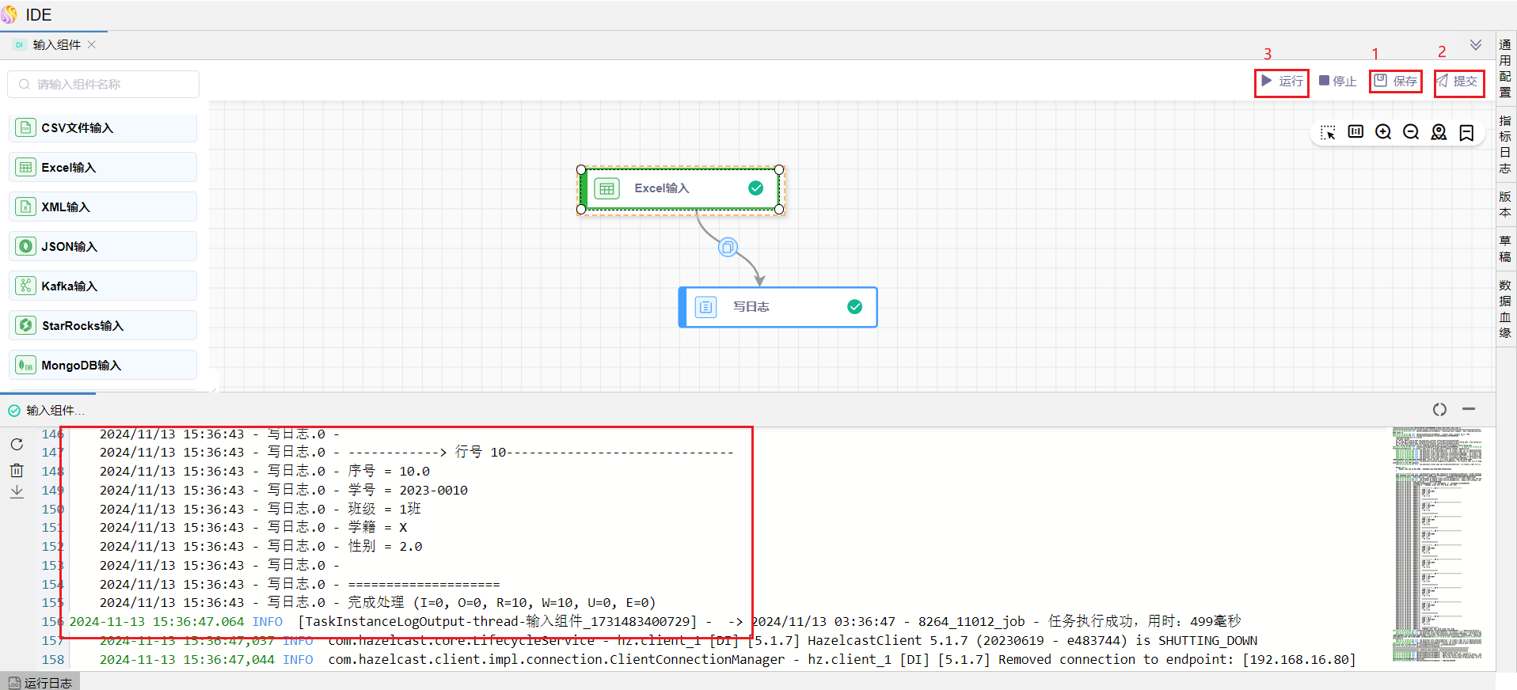
Task: Click log line with 序号 = 10.0
Action: click(x=264, y=472)
